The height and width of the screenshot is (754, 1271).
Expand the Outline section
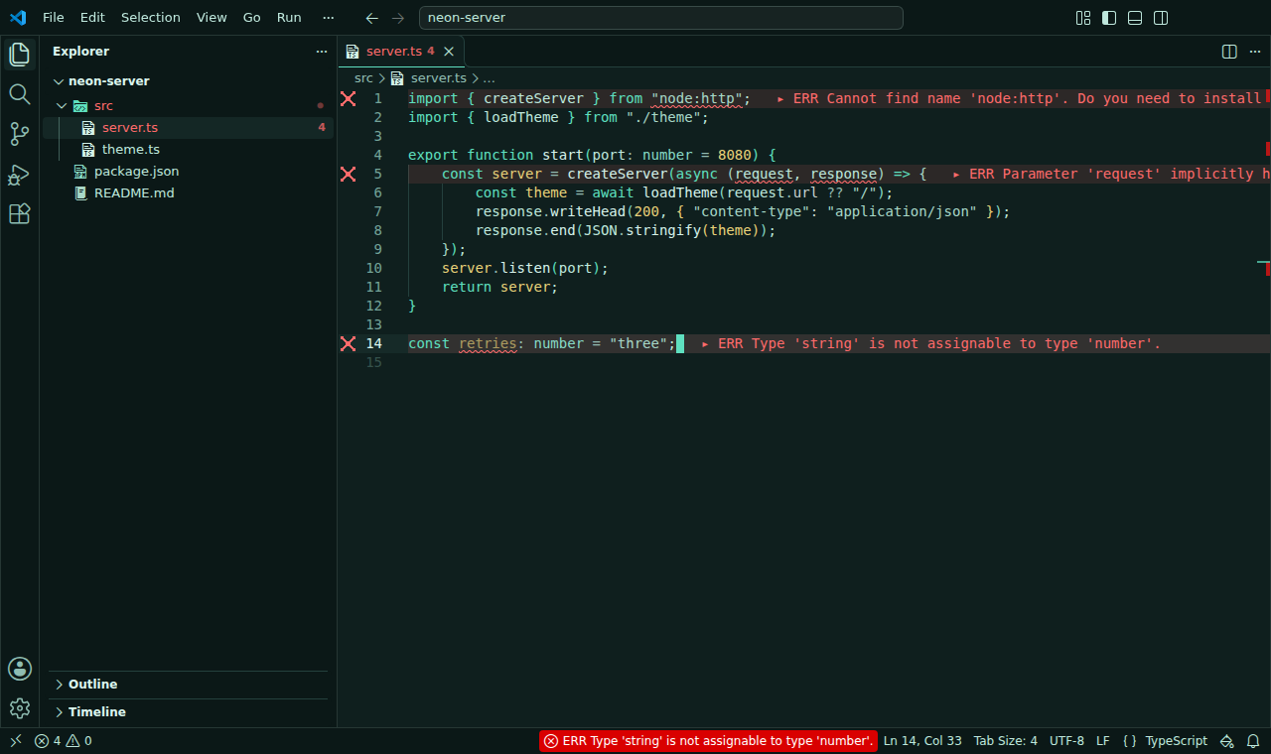click(x=60, y=685)
